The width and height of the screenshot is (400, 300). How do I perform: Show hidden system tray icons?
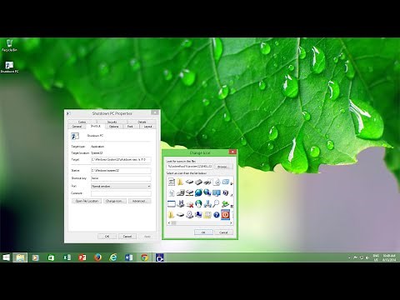[349, 257]
